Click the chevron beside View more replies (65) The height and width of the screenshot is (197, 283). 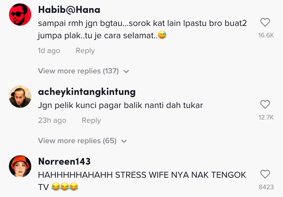pyautogui.click(x=124, y=141)
